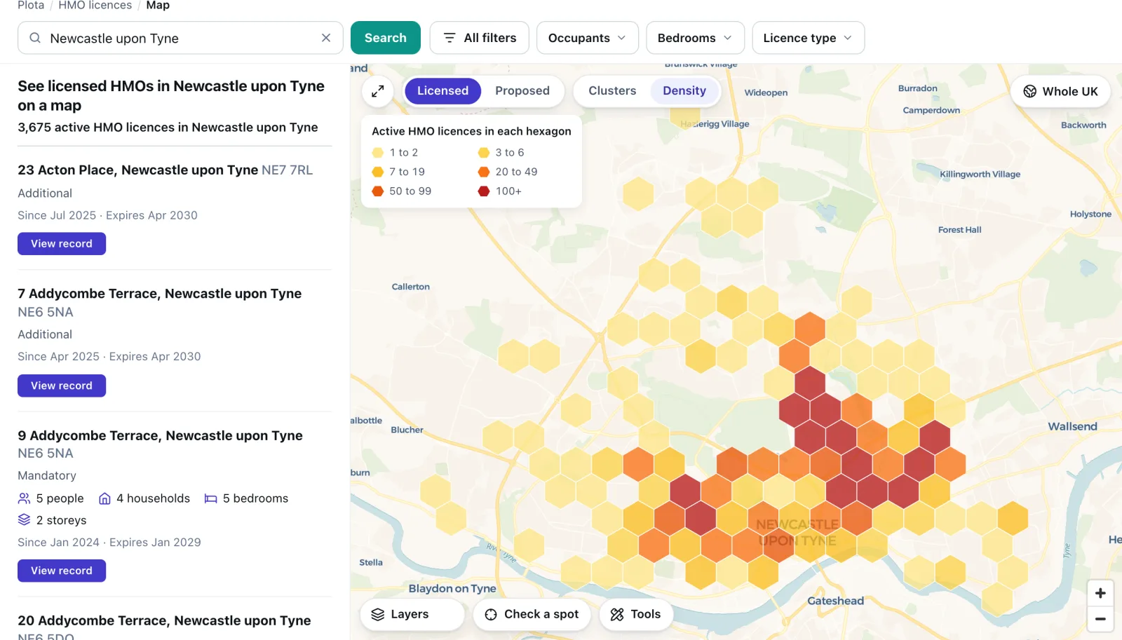Open the Licence type dropdown
The image size is (1122, 640).
coord(808,38)
